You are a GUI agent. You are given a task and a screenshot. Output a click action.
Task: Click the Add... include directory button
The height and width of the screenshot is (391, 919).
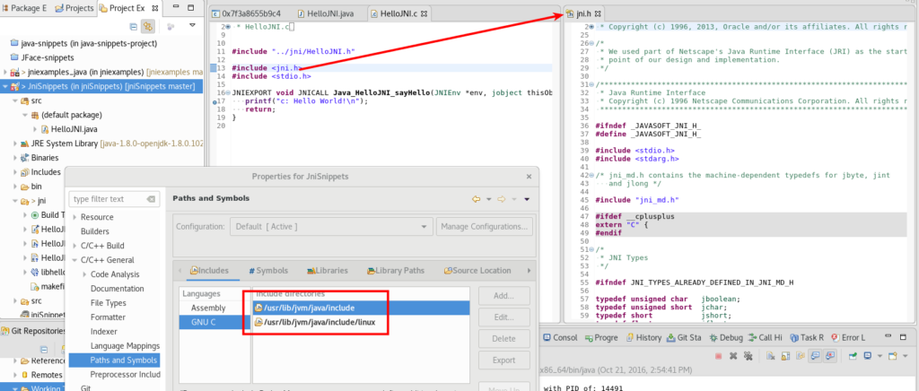503,295
